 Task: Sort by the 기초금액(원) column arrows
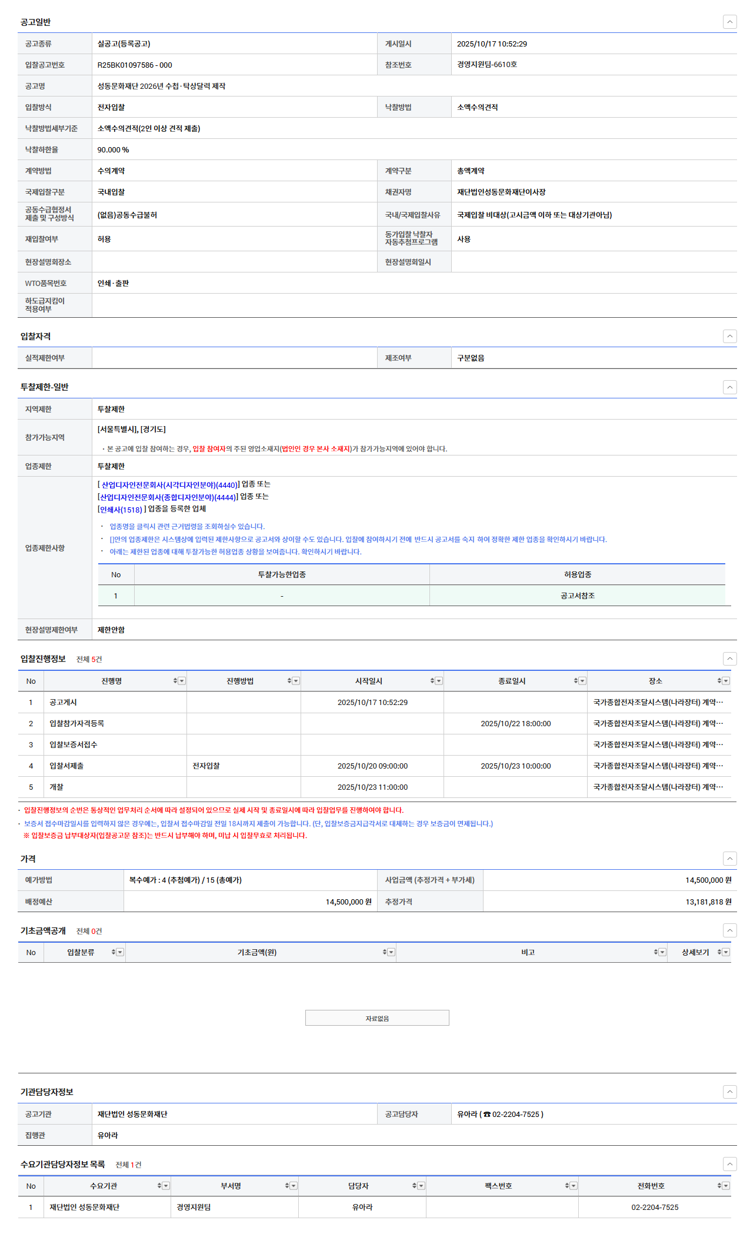385,952
